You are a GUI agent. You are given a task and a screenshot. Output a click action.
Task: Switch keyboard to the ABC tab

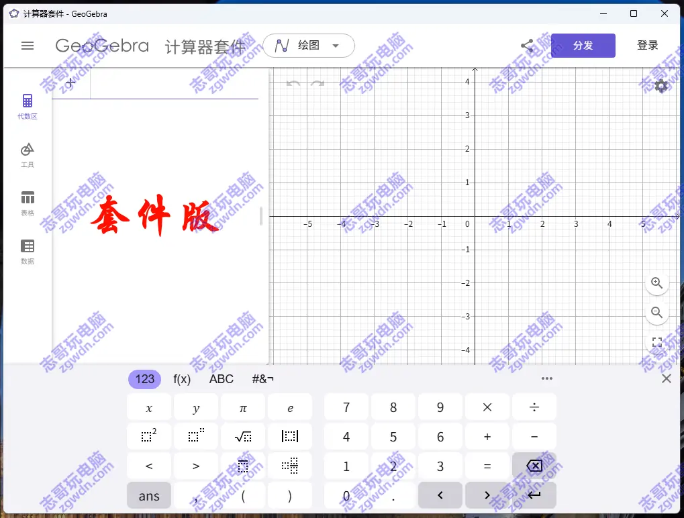(221, 378)
